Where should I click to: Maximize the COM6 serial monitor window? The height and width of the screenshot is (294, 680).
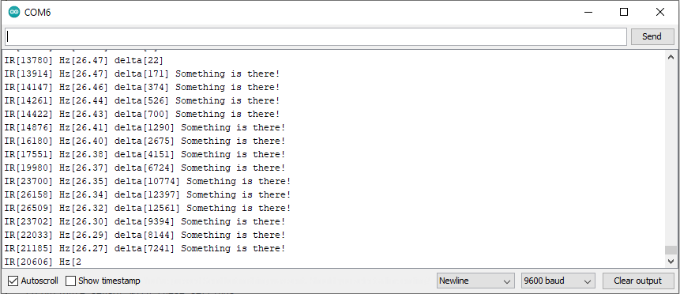coord(624,12)
